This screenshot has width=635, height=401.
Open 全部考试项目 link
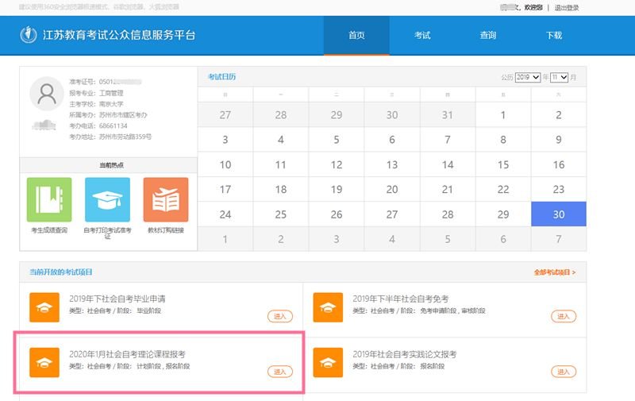[x=555, y=272]
